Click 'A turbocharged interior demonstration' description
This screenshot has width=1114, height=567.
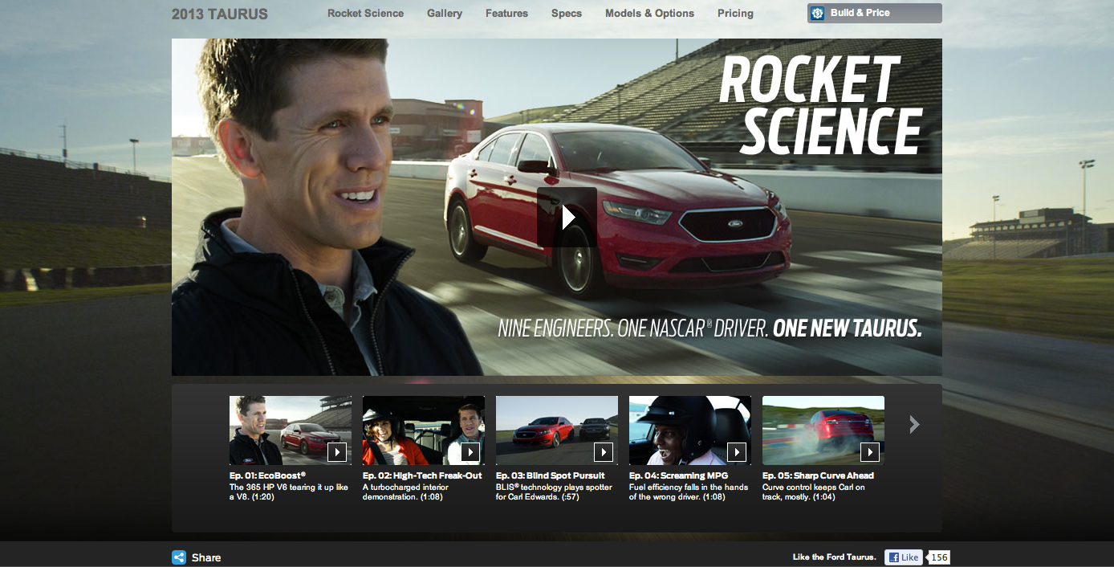click(405, 492)
